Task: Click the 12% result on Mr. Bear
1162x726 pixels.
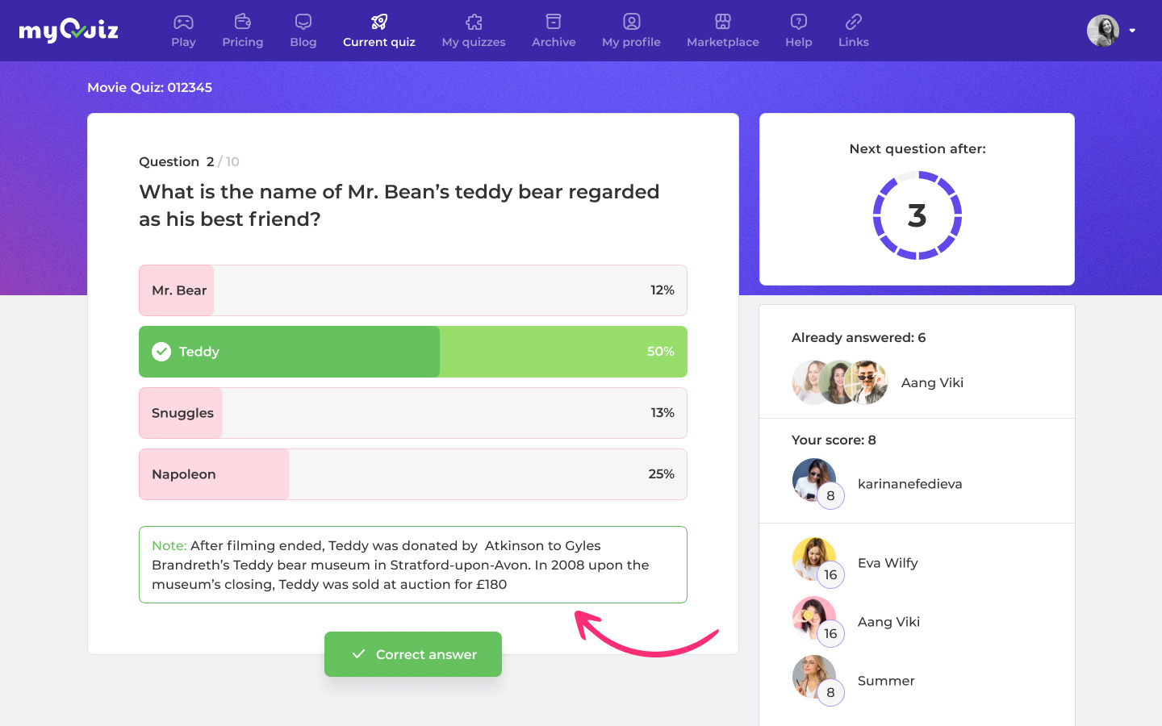Action: coord(663,290)
